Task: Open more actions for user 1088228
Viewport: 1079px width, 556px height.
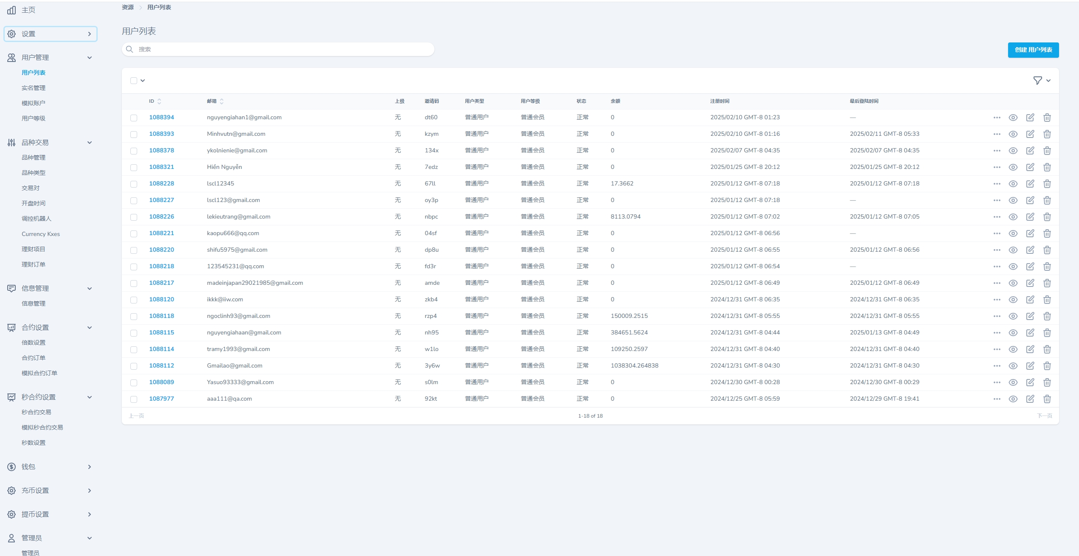Action: pos(997,184)
